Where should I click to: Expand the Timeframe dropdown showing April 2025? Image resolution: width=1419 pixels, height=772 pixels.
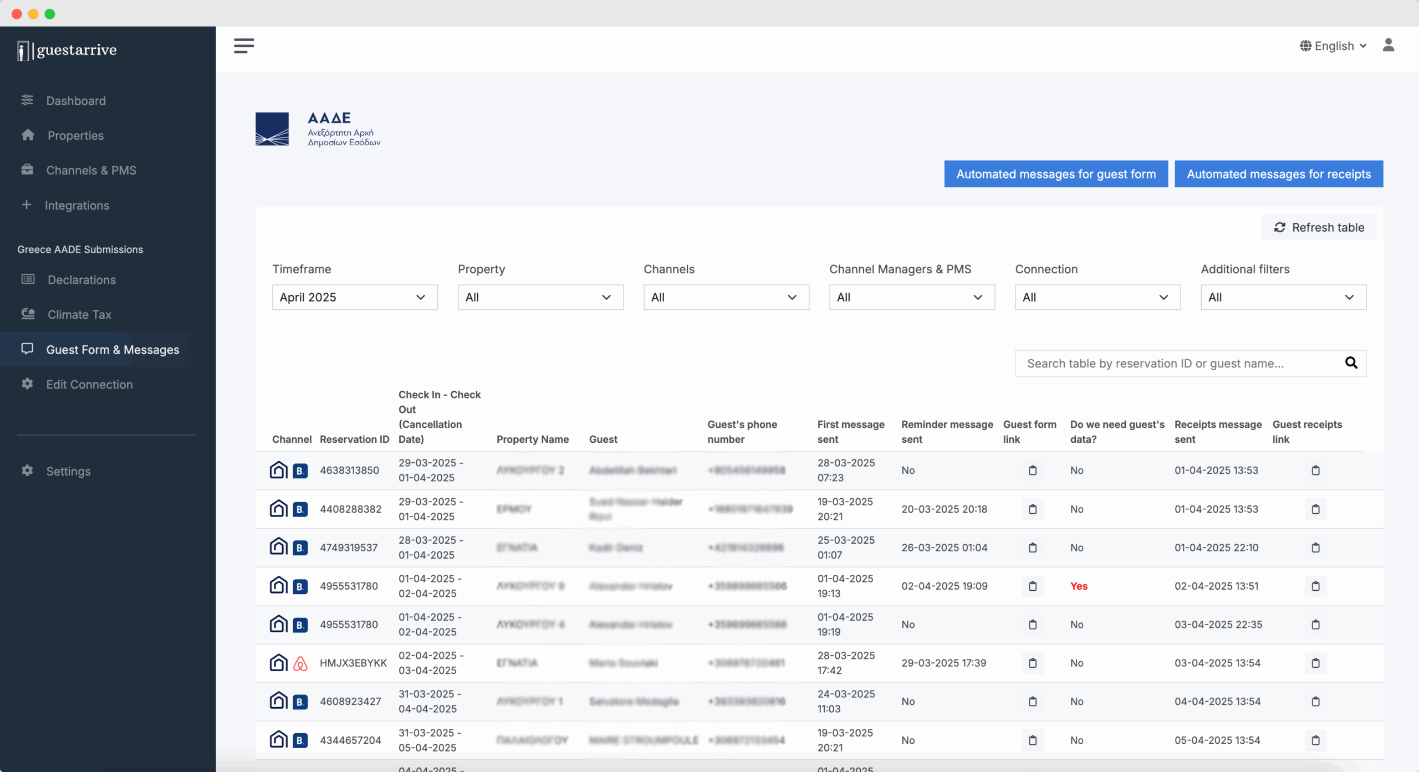[x=355, y=298]
